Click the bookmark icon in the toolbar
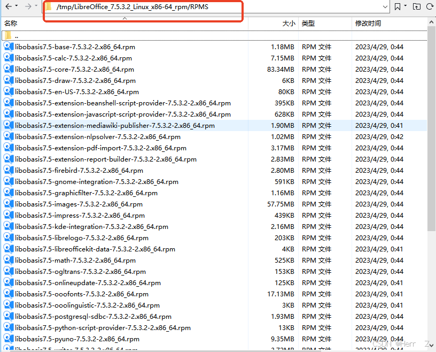This screenshot has height=352, width=436. point(398,7)
